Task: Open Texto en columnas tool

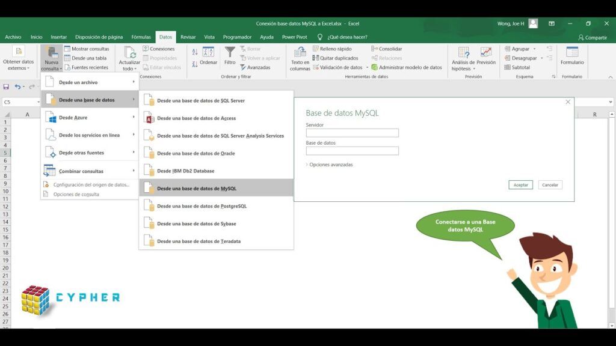Action: [300, 58]
